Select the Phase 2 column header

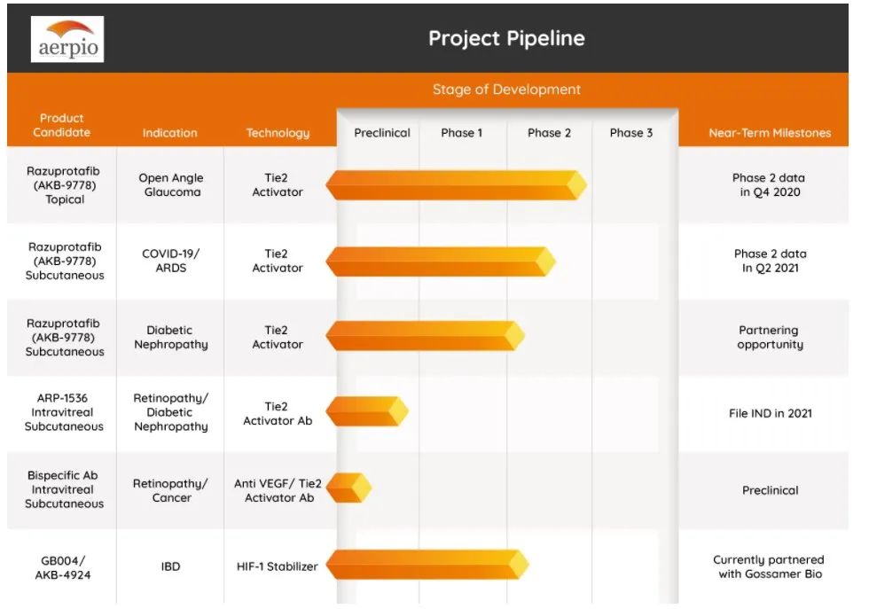[549, 133]
